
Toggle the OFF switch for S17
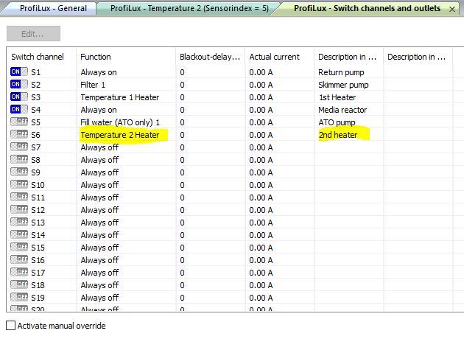pyautogui.click(x=19, y=272)
